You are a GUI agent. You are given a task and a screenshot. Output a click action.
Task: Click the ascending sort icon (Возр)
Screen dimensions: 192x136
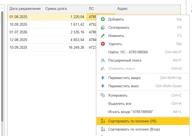tap(103, 129)
